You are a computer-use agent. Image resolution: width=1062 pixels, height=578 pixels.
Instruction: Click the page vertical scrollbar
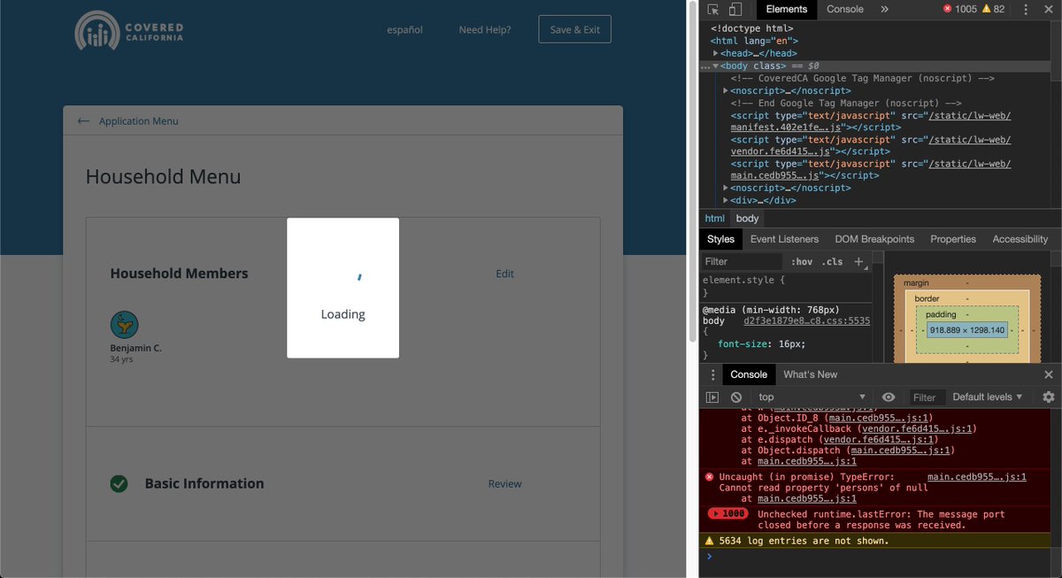coord(693,170)
